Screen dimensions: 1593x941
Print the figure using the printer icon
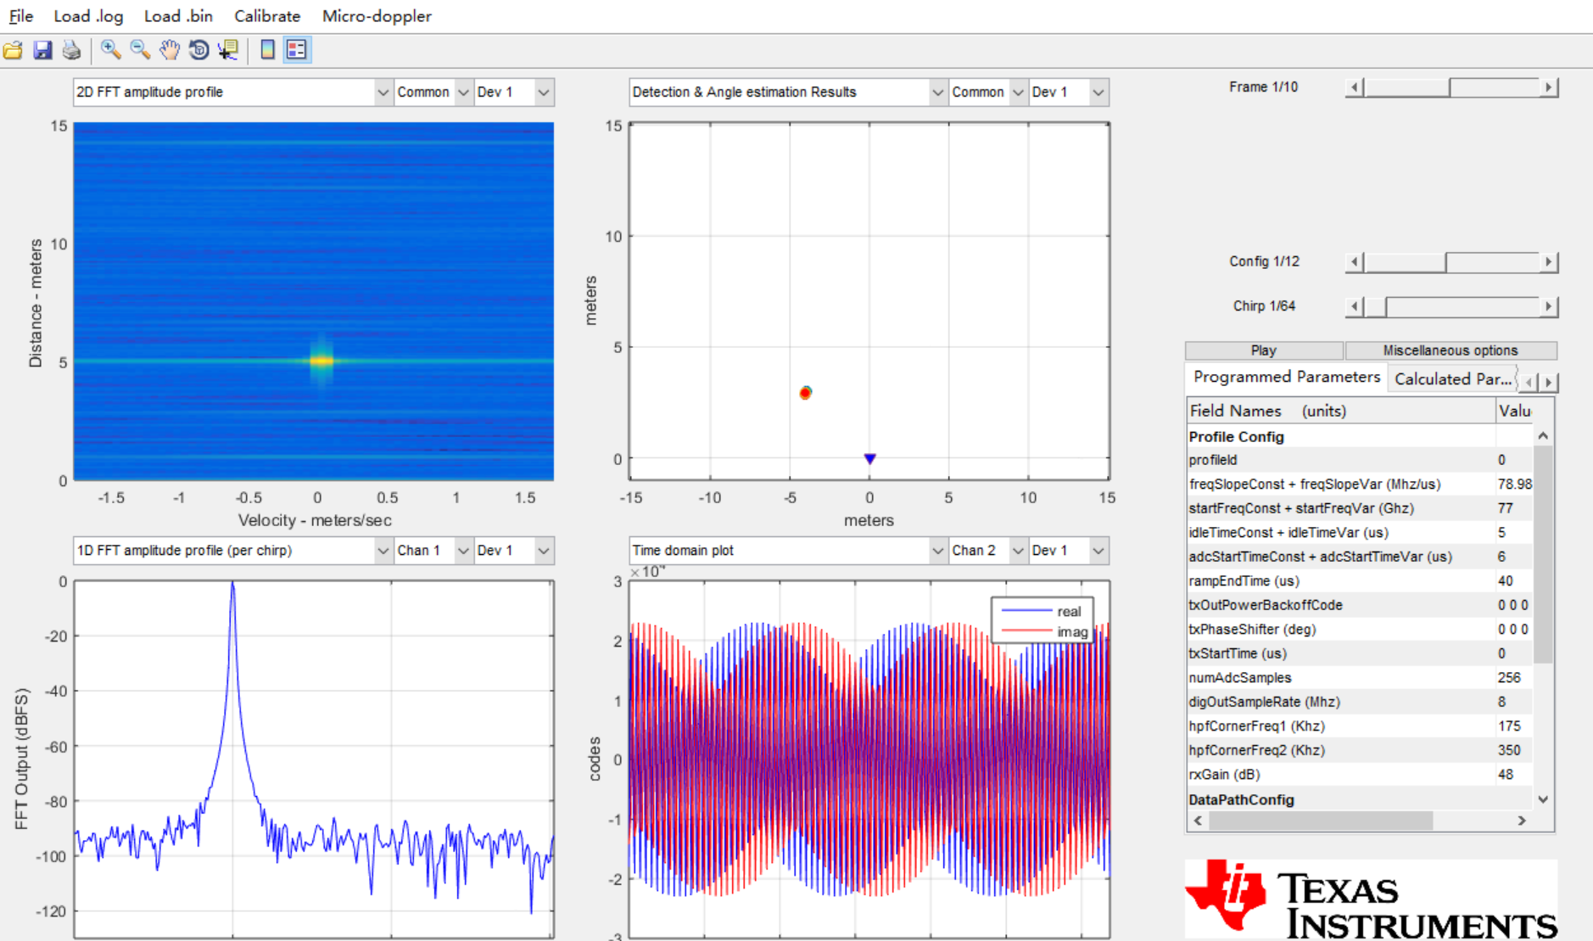[71, 50]
